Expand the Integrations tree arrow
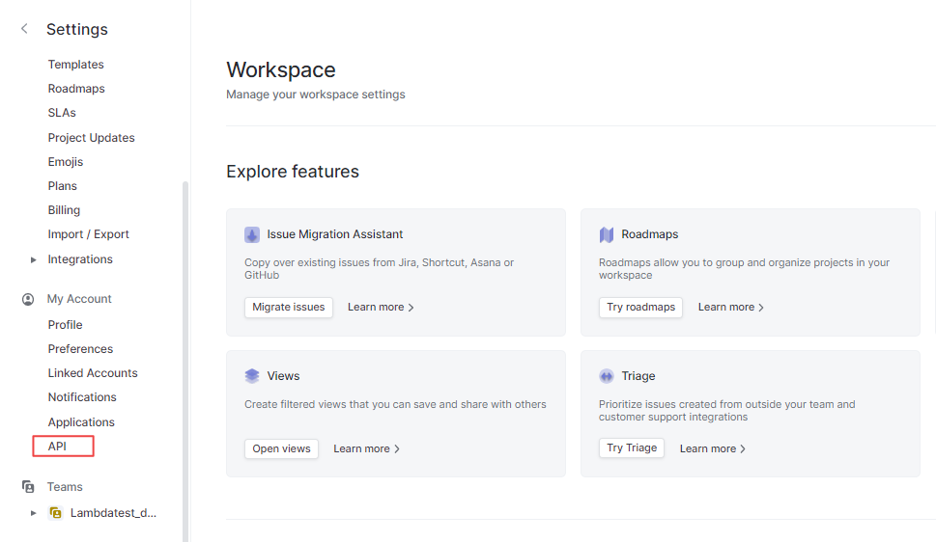The image size is (936, 542). 34,259
